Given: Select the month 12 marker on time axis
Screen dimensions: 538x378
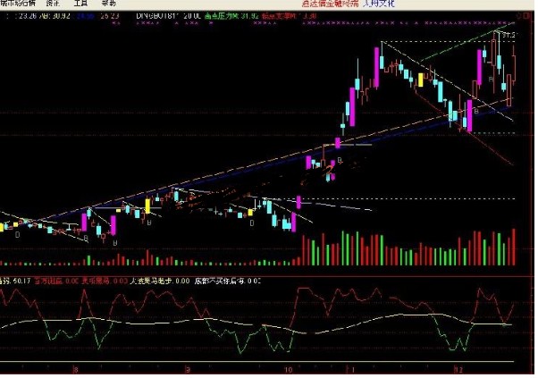Looking at the screenshot, I should tap(458, 369).
